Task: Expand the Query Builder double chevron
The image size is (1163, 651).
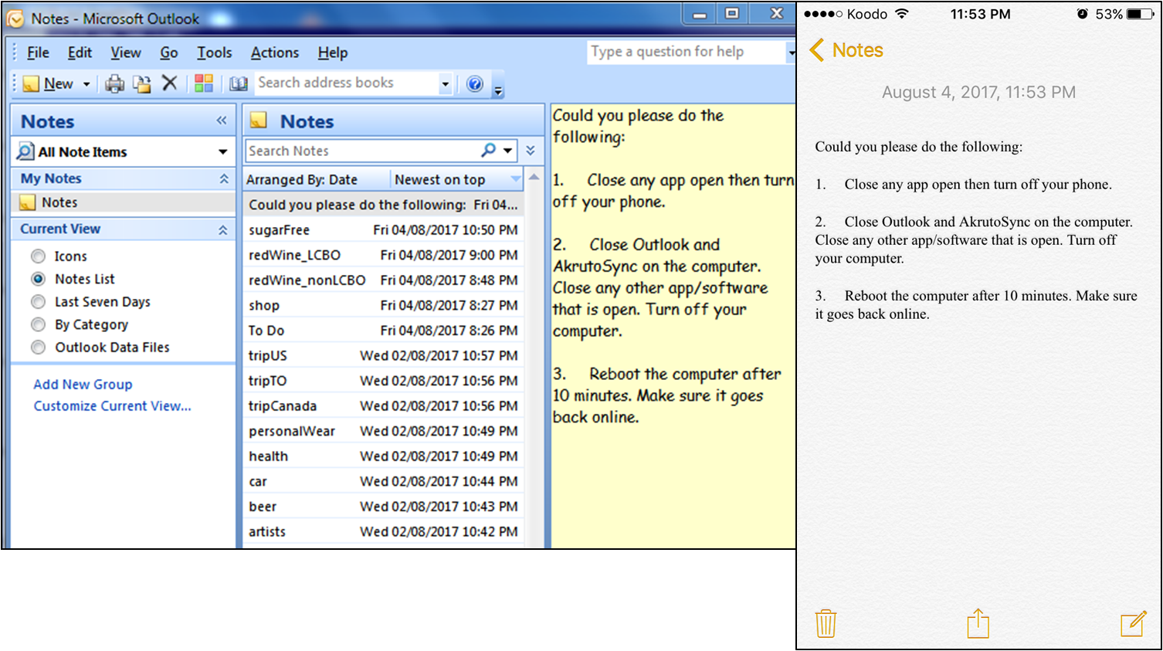Action: [531, 151]
